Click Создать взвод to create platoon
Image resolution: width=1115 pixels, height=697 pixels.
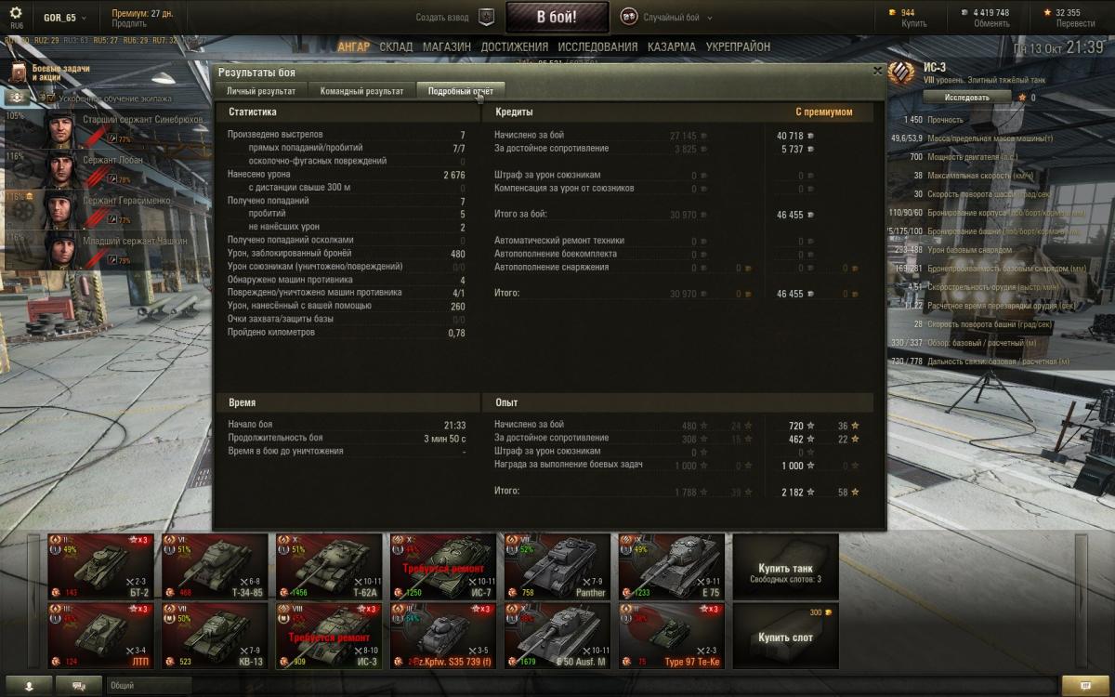tap(443, 18)
